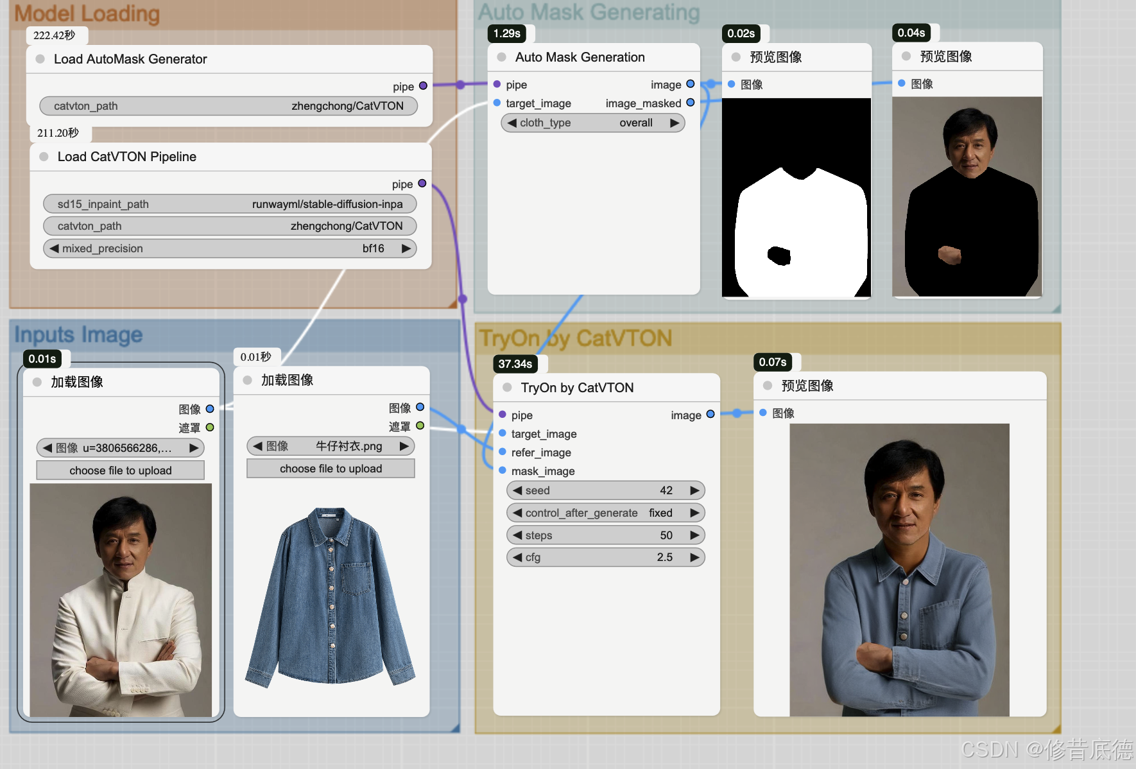Collapse the Load CatVTON Pipeline node via its dot
1136x769 pixels.
[x=44, y=157]
